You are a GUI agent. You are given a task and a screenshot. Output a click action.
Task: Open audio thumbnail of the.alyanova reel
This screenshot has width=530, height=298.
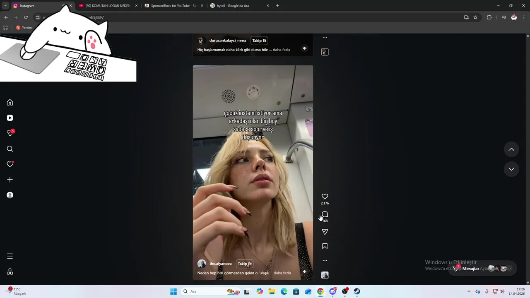click(325, 275)
